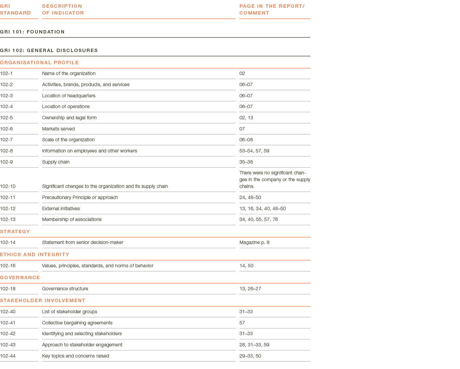Select page reference '02, 13'

pos(246,118)
